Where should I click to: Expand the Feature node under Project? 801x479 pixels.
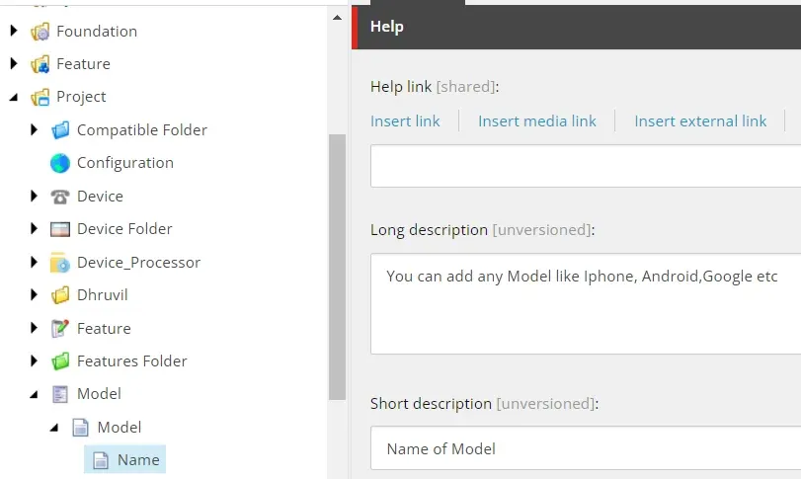click(35, 328)
